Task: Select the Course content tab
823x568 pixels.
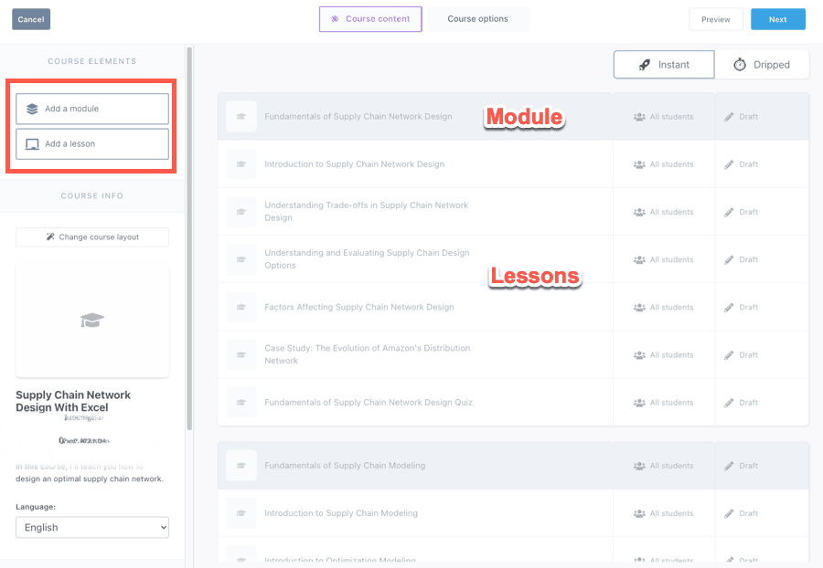Action: click(x=370, y=19)
